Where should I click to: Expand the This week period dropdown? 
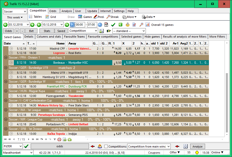(x=15, y=17)
